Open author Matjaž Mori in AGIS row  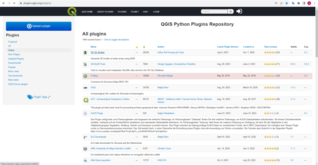163,88
